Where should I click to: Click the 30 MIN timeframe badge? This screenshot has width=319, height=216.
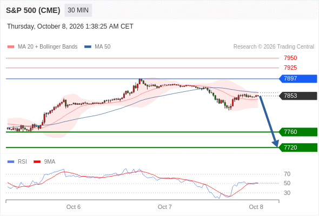click(78, 10)
